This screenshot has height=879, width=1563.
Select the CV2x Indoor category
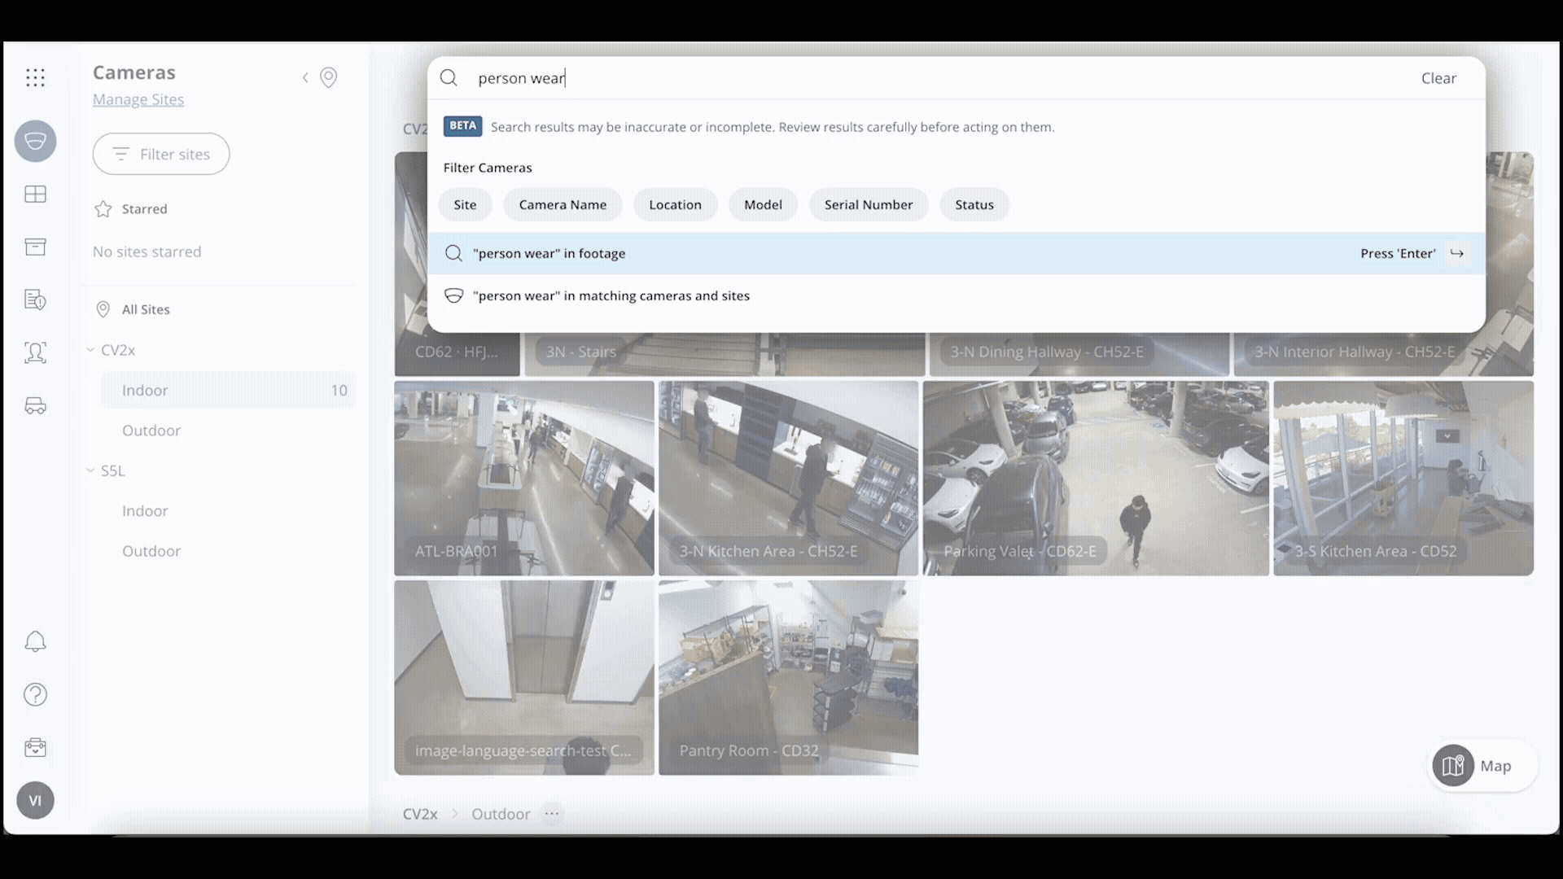pyautogui.click(x=145, y=390)
